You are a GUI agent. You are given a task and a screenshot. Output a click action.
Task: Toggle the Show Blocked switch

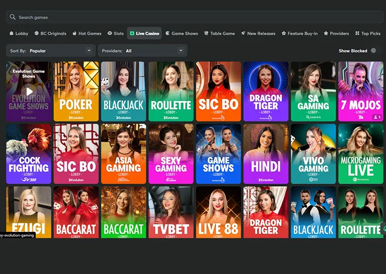373,51
